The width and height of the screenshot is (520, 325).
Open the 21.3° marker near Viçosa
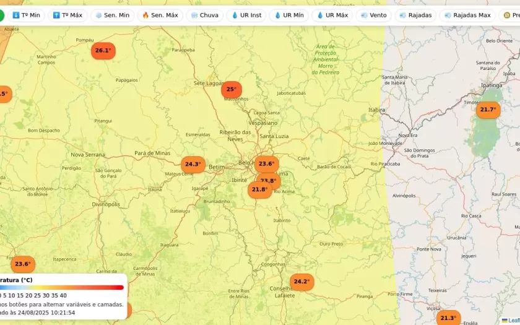(447, 318)
